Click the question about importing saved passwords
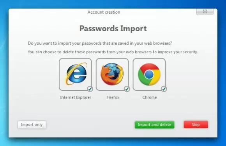This screenshot has width=226, height=146. (x=100, y=43)
